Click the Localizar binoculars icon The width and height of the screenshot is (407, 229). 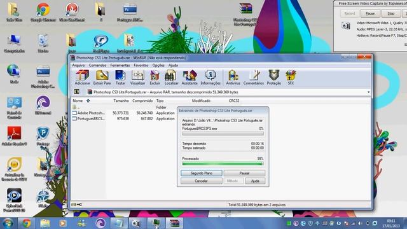pos(171,78)
